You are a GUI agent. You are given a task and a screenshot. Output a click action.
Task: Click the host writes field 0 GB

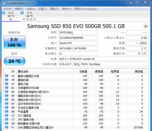tap(137, 38)
